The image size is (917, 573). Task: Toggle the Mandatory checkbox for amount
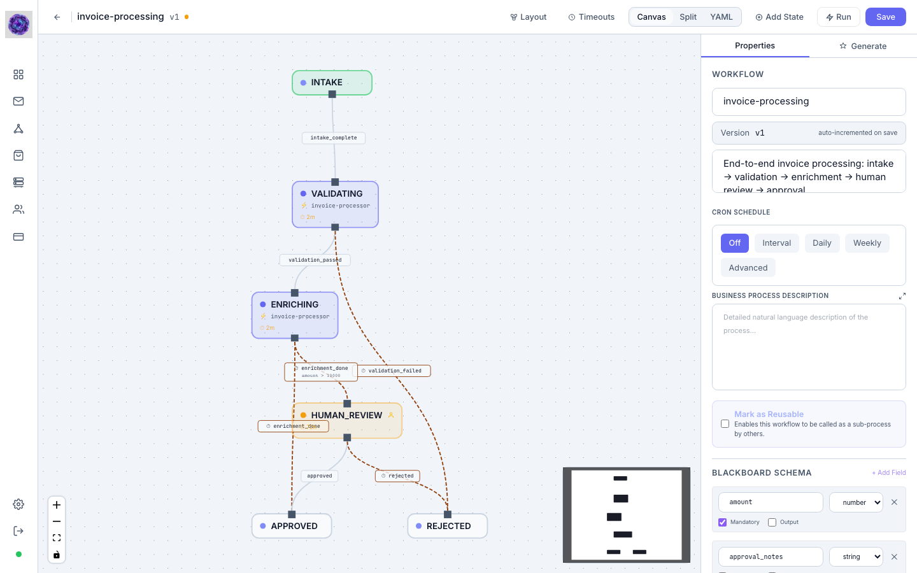tap(722, 522)
